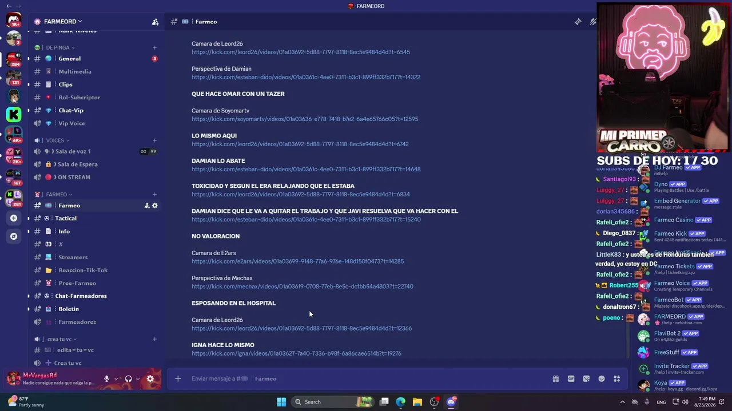Toggle headphone deafen in user panel
This screenshot has height=411, width=732.
(129, 378)
